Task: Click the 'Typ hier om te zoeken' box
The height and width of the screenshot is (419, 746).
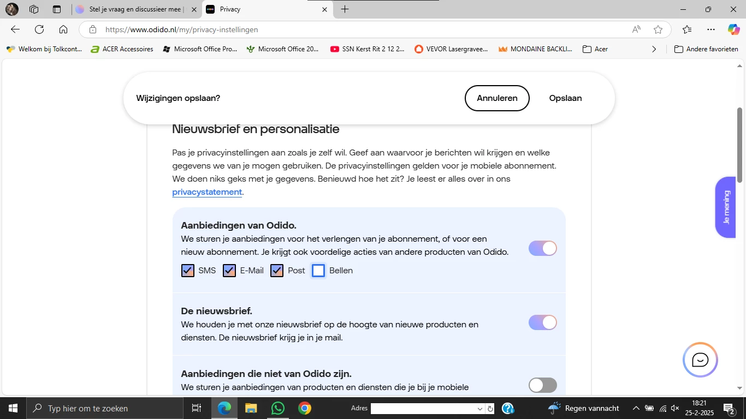Action: [104, 408]
